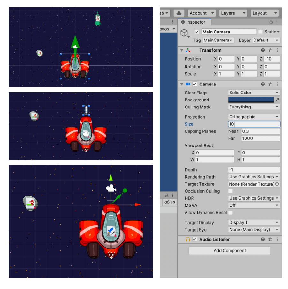Open the Layers menu

click(233, 13)
